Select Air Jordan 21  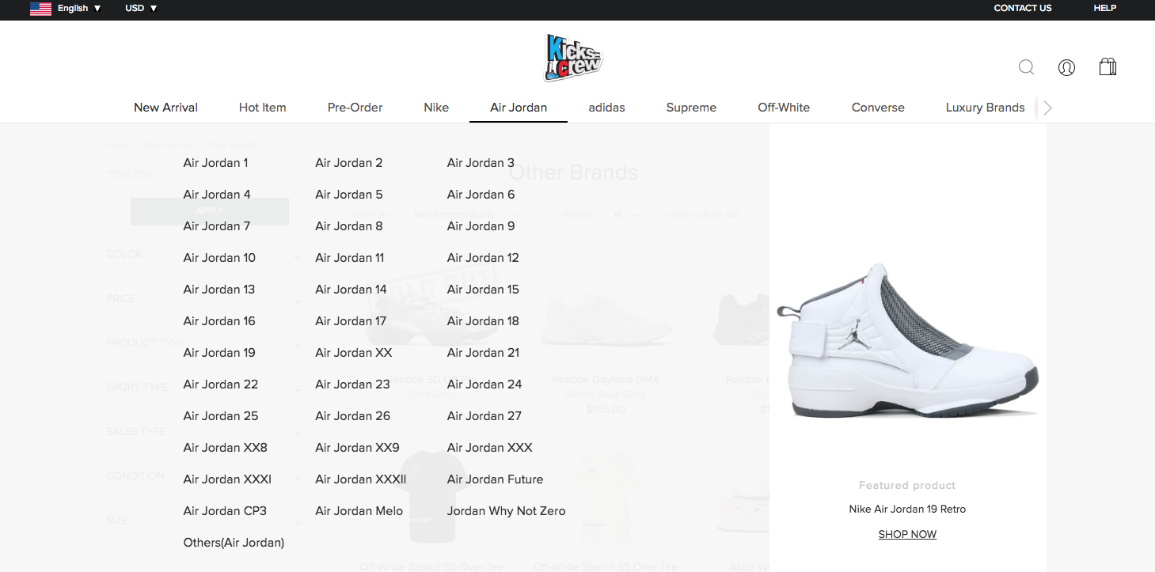point(483,353)
